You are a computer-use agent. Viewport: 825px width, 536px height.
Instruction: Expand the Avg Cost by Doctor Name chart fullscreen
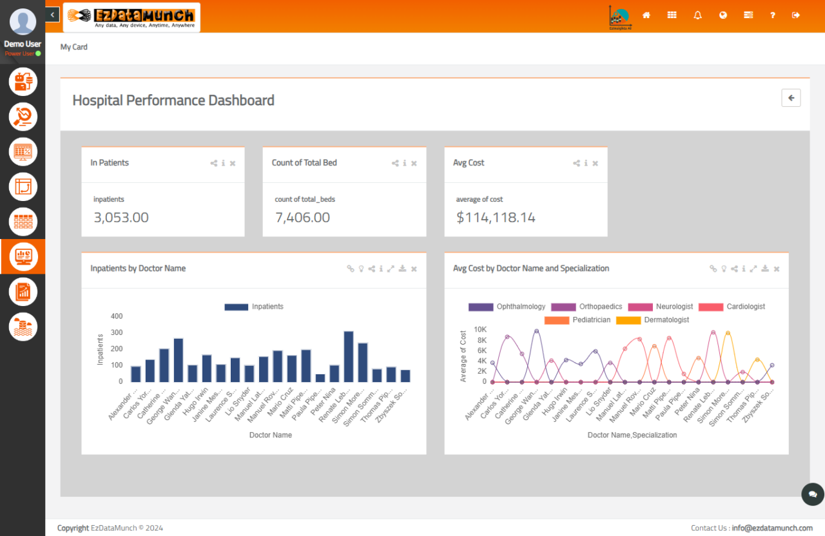pos(753,269)
